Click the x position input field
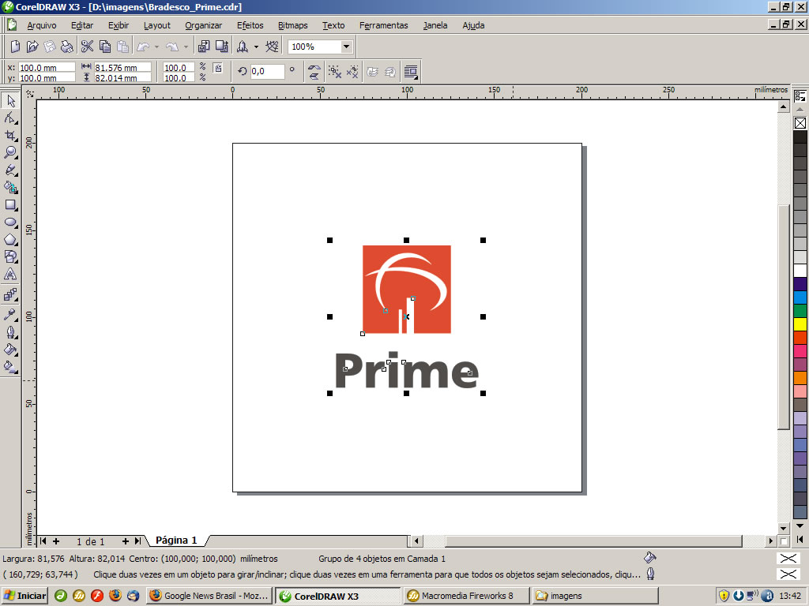809x606 pixels. [47, 68]
